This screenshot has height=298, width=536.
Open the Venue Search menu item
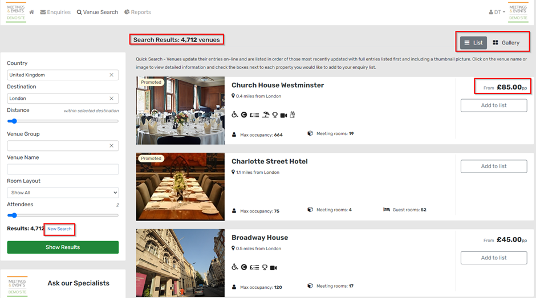coord(98,13)
